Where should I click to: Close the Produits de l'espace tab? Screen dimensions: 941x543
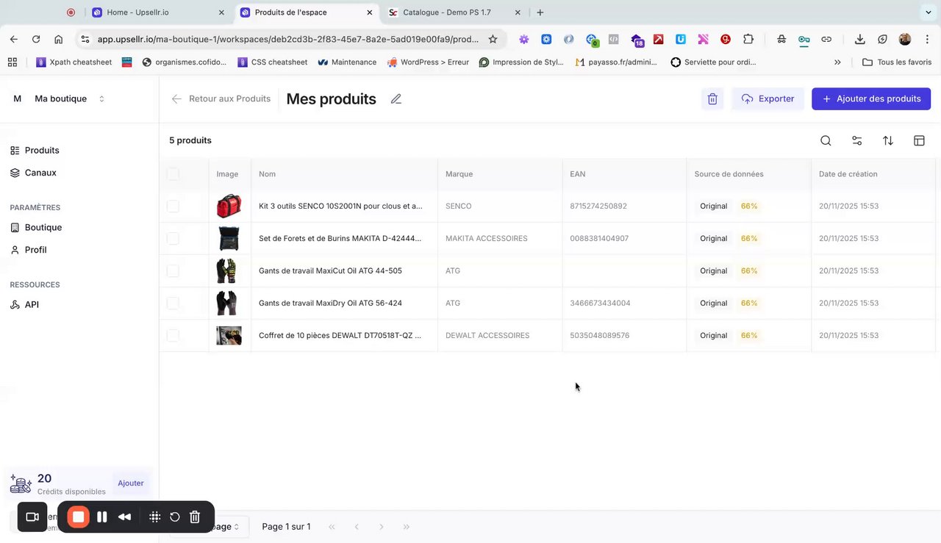click(370, 12)
